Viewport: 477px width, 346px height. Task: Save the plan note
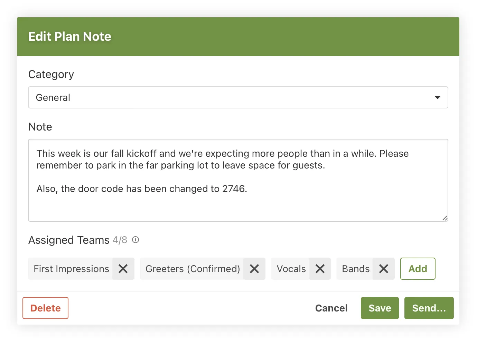pyautogui.click(x=380, y=308)
